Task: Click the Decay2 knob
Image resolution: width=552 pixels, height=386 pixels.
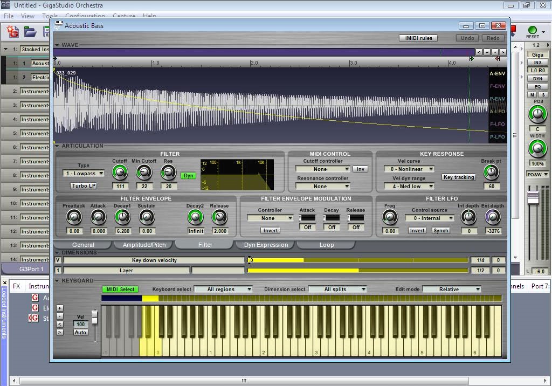Action: tap(195, 217)
